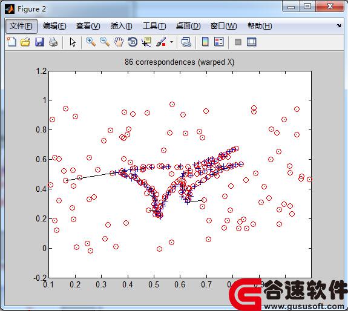Click the y-axis tick label 0.8
The image size is (348, 311).
[x=41, y=129]
